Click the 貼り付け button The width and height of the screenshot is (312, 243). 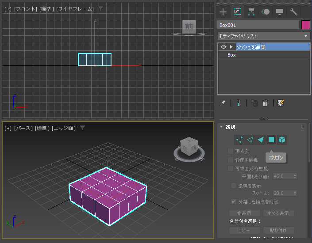coord(278,230)
